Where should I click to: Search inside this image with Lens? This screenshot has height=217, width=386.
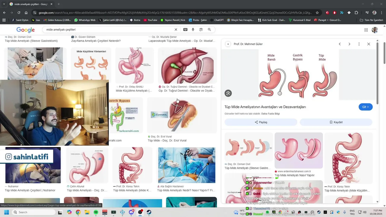(228, 93)
